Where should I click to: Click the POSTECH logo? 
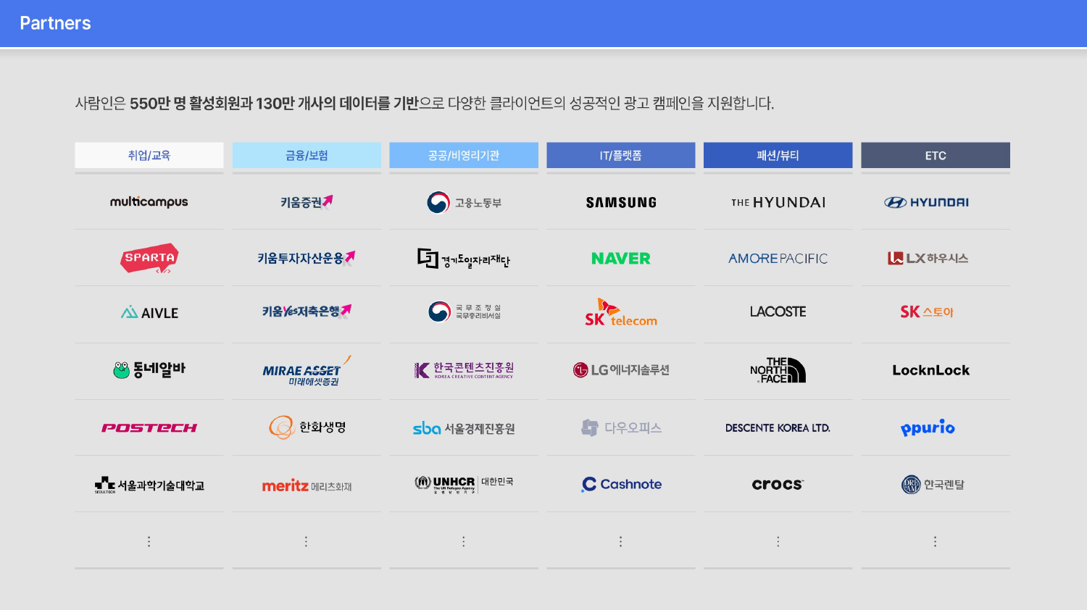[149, 428]
